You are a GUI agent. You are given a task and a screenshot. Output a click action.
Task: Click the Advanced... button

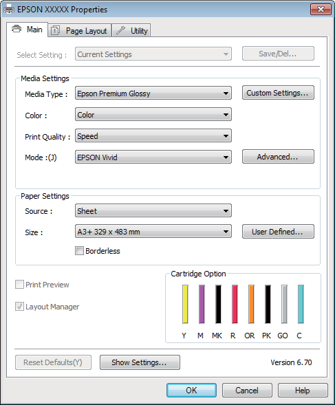click(x=278, y=157)
